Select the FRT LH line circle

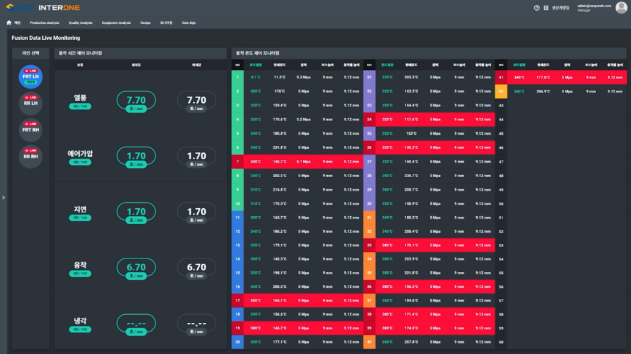31,77
